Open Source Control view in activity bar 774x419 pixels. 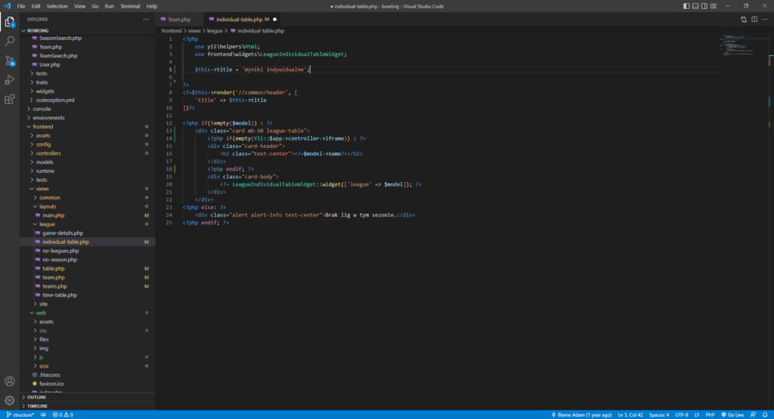[x=9, y=60]
